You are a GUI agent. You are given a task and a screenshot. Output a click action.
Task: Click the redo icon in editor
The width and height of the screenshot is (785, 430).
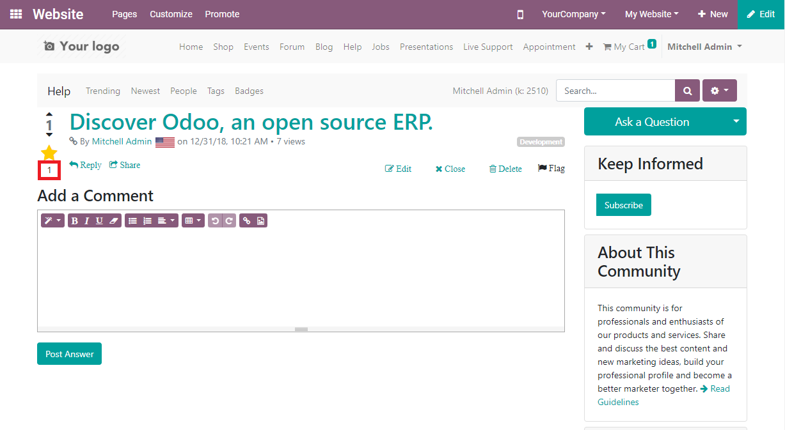(229, 220)
